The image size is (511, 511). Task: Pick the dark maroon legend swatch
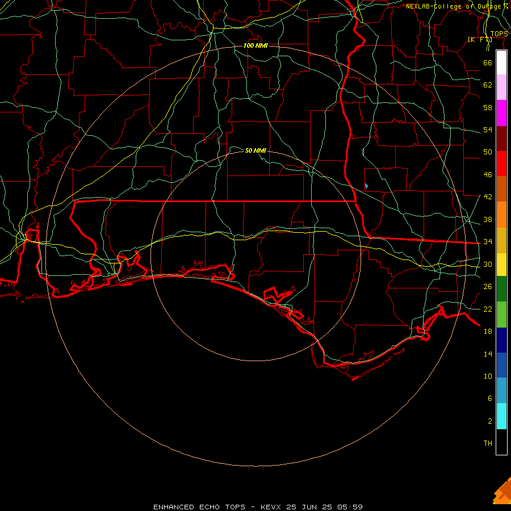pos(501,139)
